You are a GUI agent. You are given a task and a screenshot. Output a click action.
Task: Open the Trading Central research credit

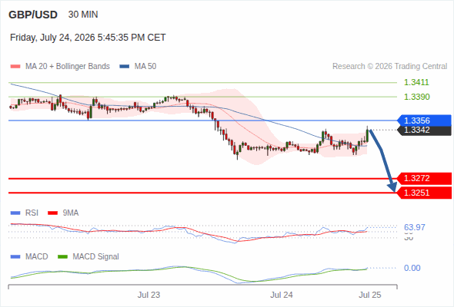(389, 67)
